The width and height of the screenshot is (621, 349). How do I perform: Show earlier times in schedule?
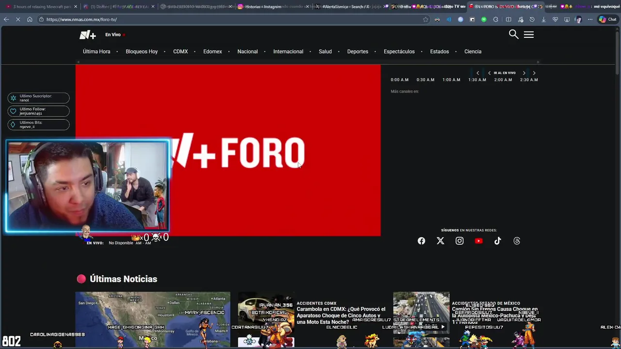477,73
